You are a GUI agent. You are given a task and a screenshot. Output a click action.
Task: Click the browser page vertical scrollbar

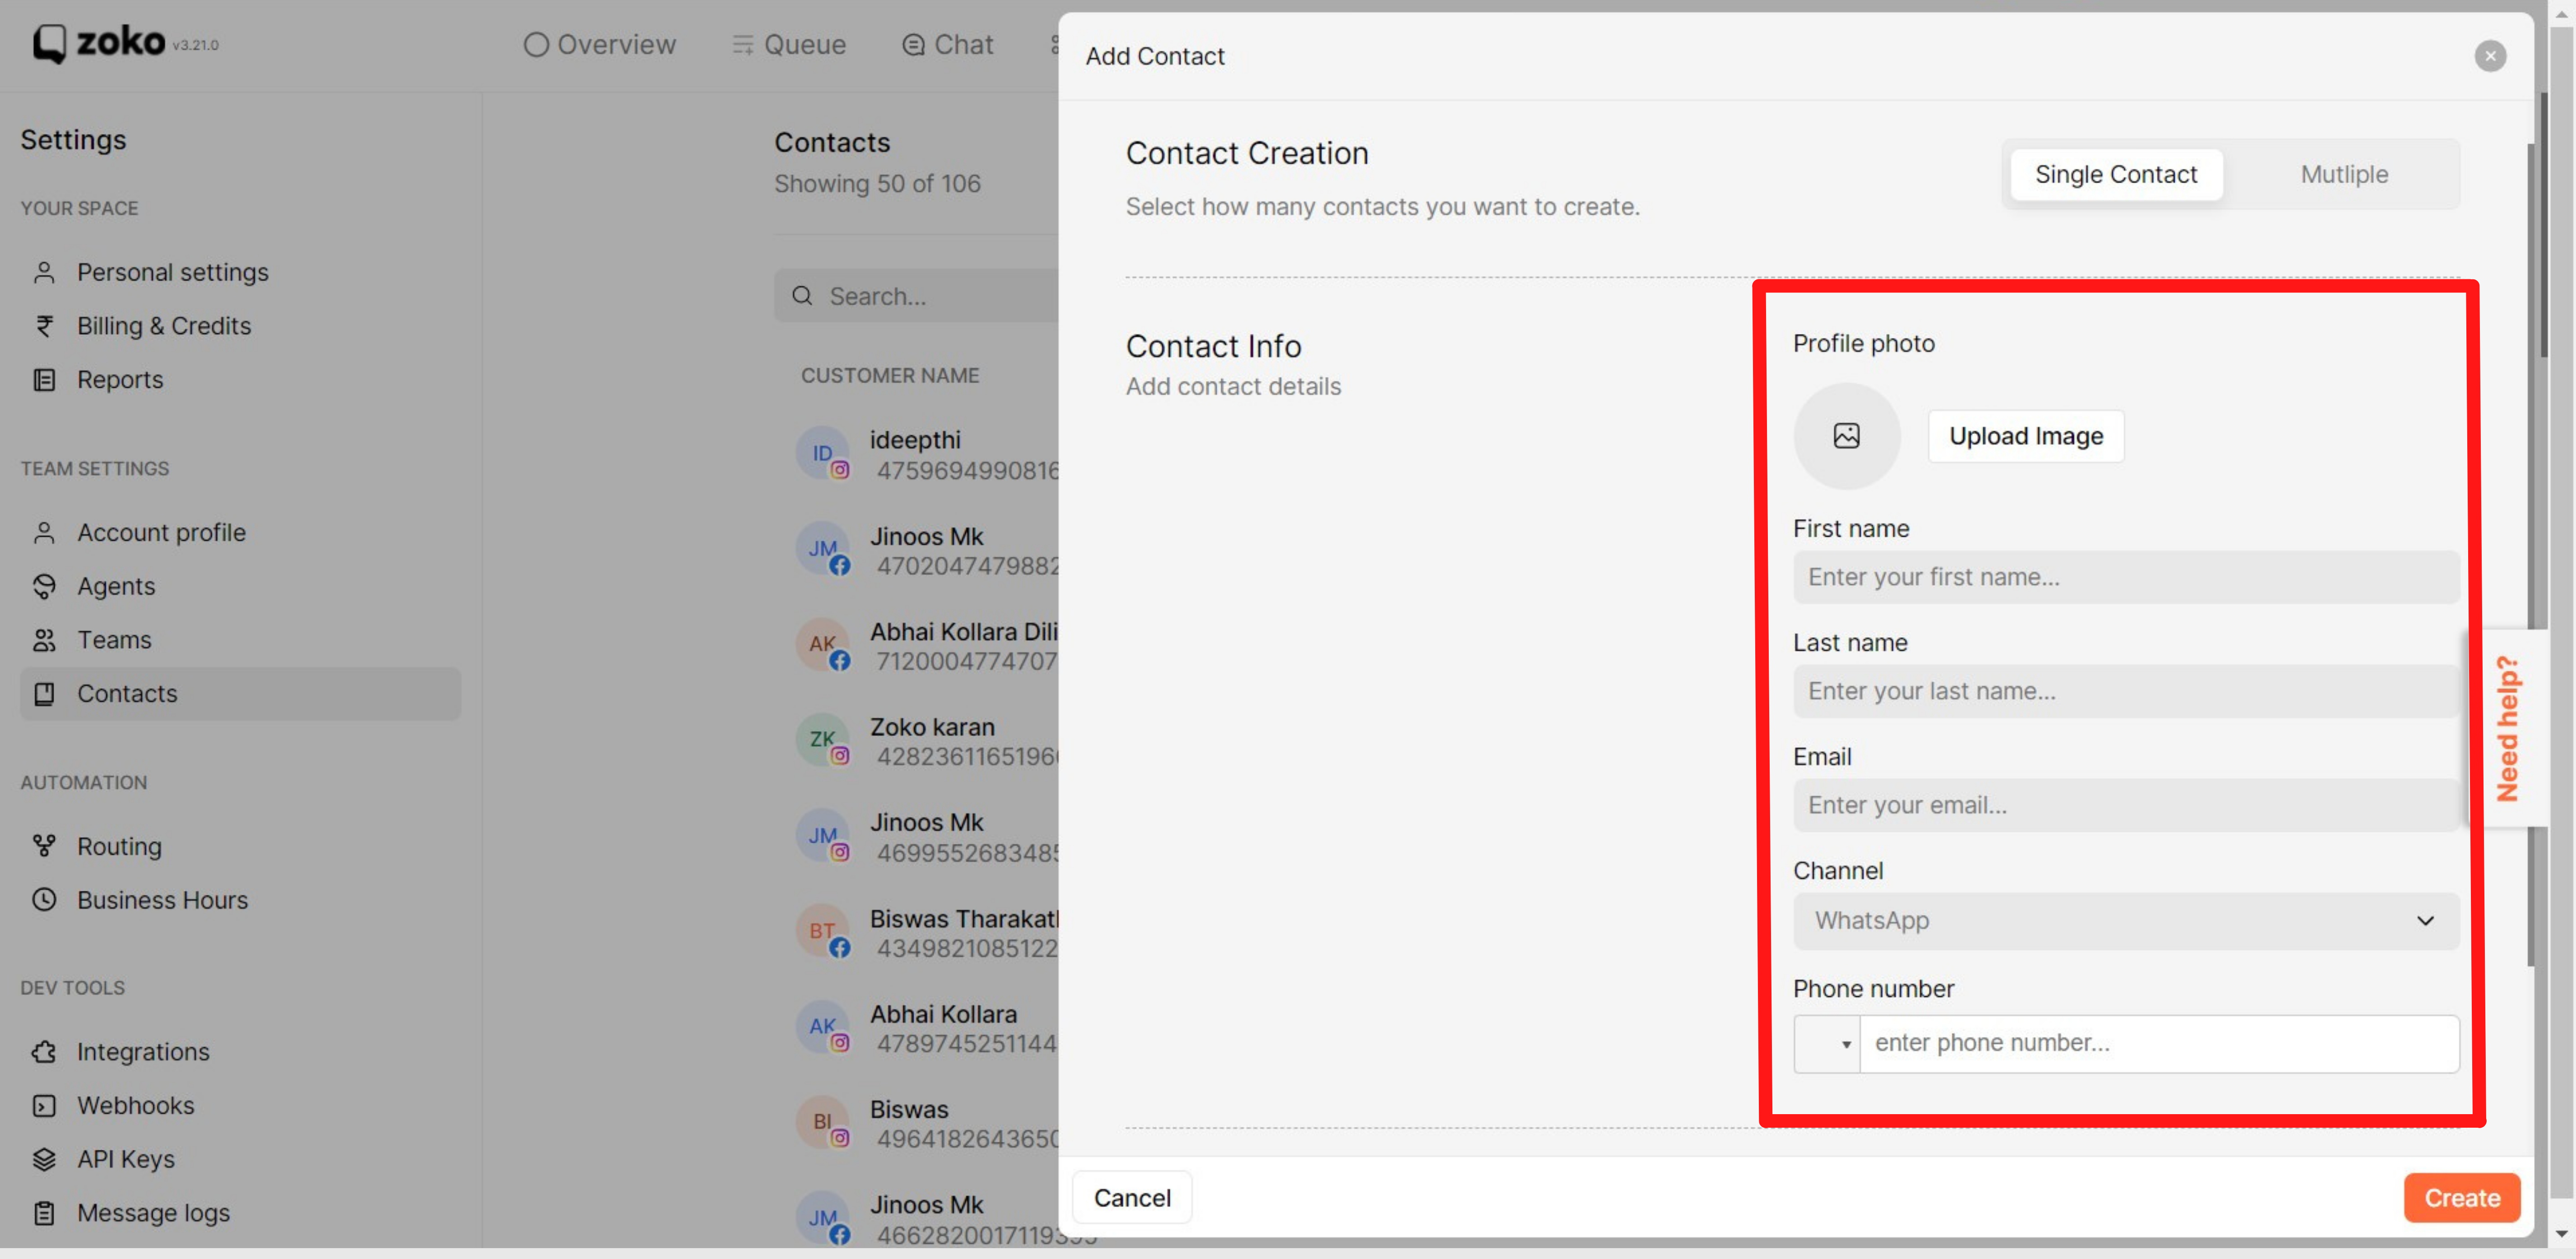[2562, 612]
